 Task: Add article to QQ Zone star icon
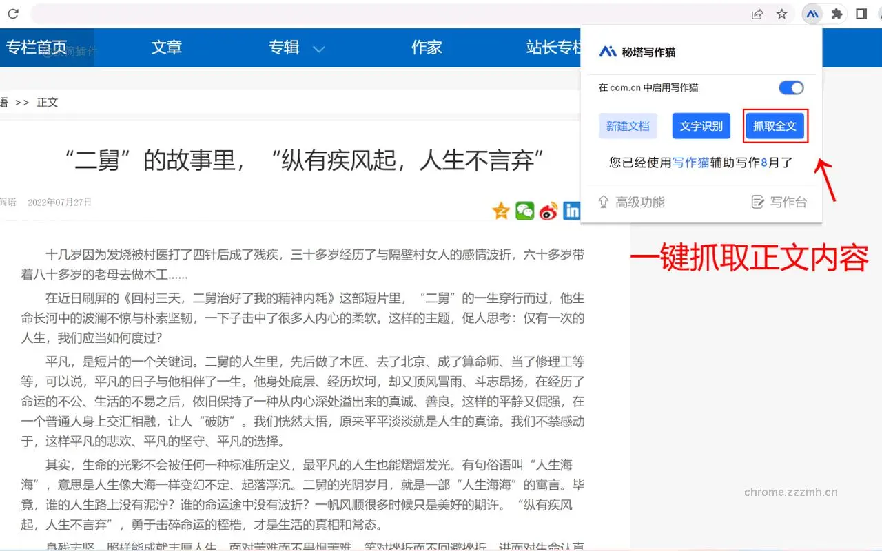[x=501, y=211]
